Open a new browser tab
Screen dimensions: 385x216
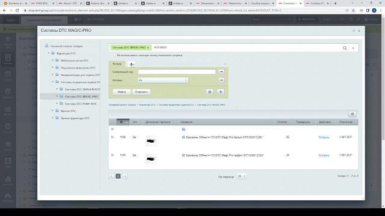coord(336,4)
